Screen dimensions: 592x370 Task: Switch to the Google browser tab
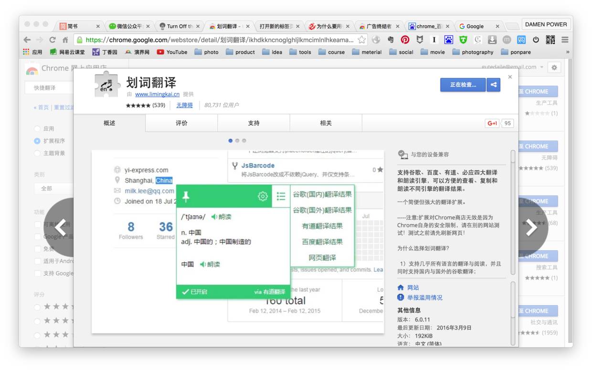tap(479, 26)
